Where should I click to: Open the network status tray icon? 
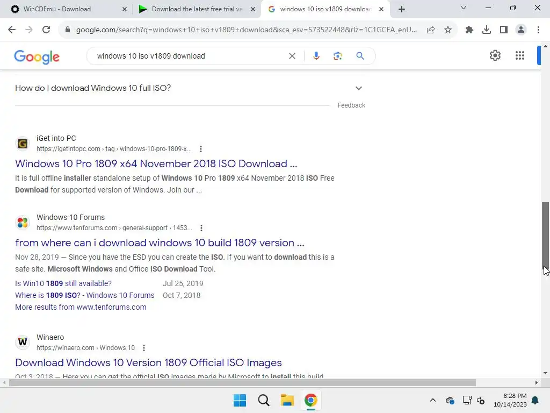(x=467, y=400)
